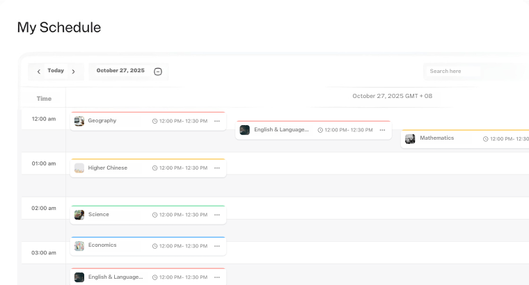
Task: Select the Mathematics class thumbnail
Action: click(x=410, y=138)
